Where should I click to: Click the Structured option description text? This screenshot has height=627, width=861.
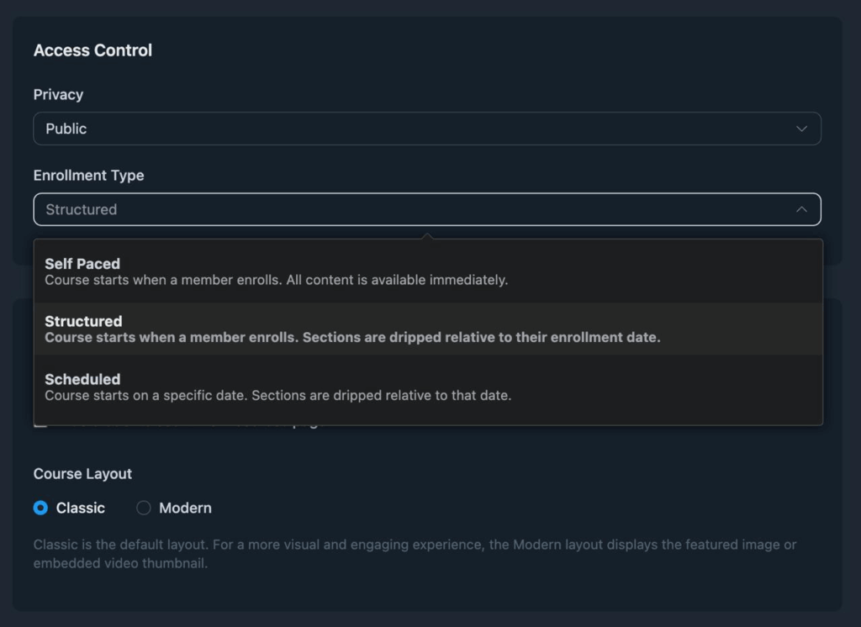352,338
